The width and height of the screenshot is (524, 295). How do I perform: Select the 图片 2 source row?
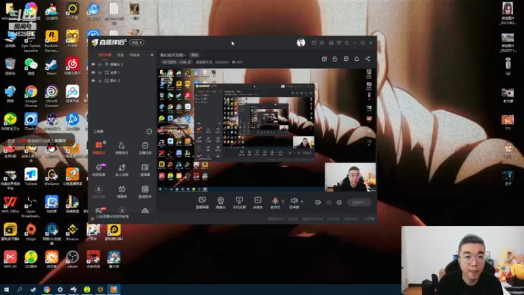coord(122,81)
